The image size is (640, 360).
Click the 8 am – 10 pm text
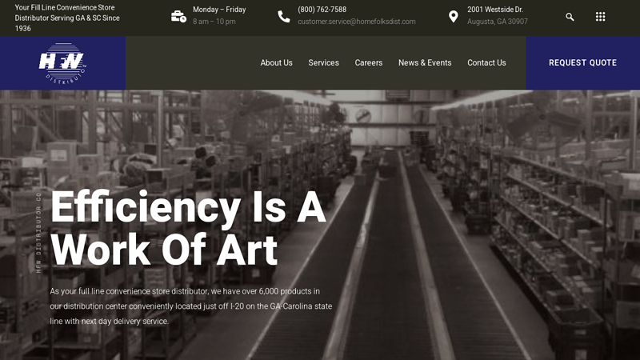pyautogui.click(x=214, y=22)
